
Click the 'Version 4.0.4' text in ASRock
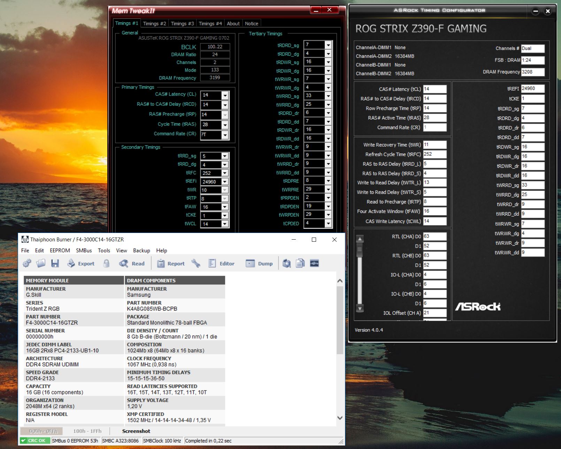coord(369,330)
